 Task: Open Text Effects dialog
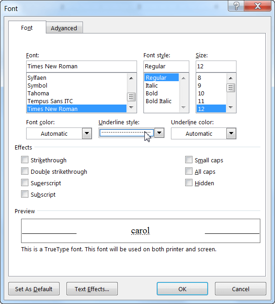92,289
